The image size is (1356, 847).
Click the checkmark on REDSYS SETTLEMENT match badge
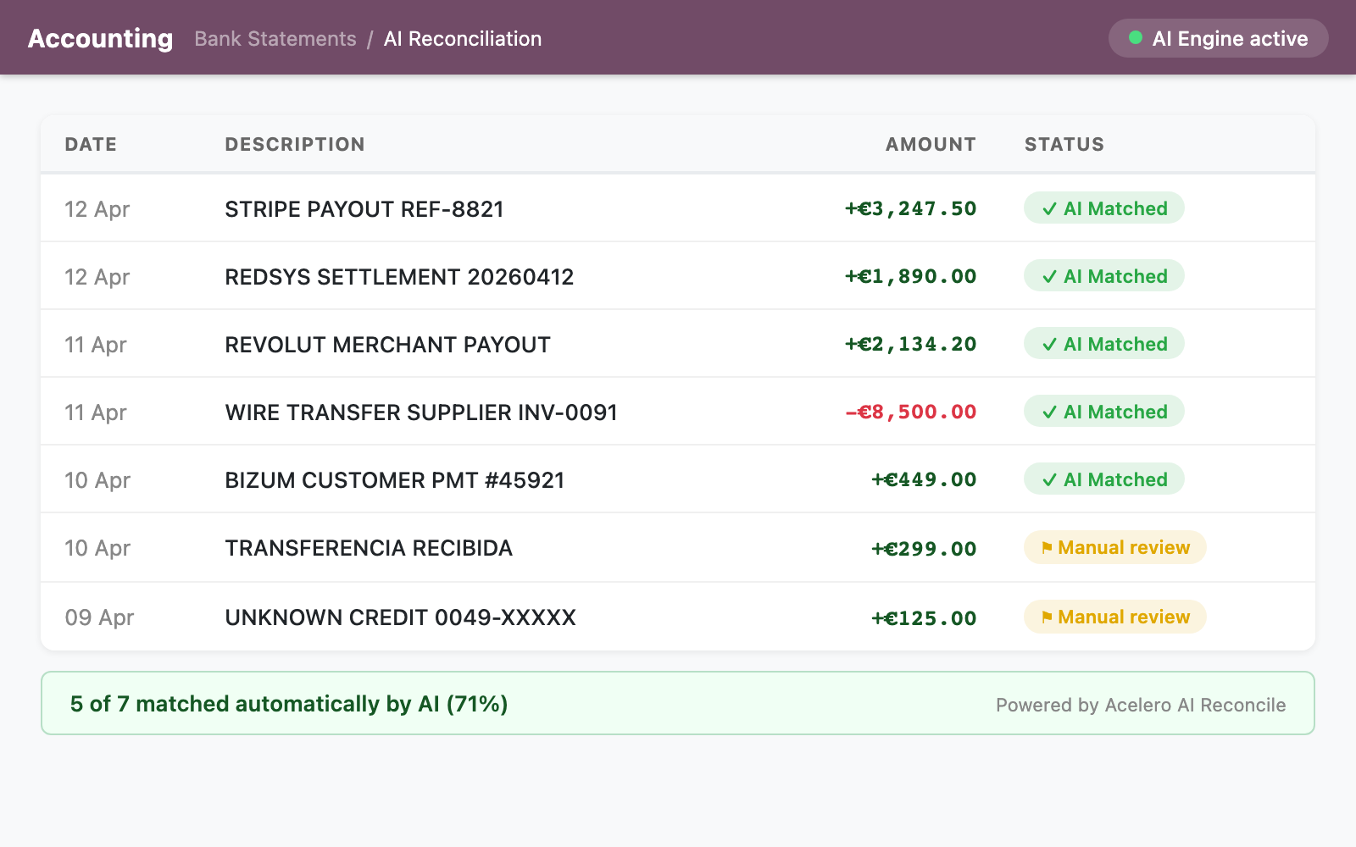point(1048,276)
